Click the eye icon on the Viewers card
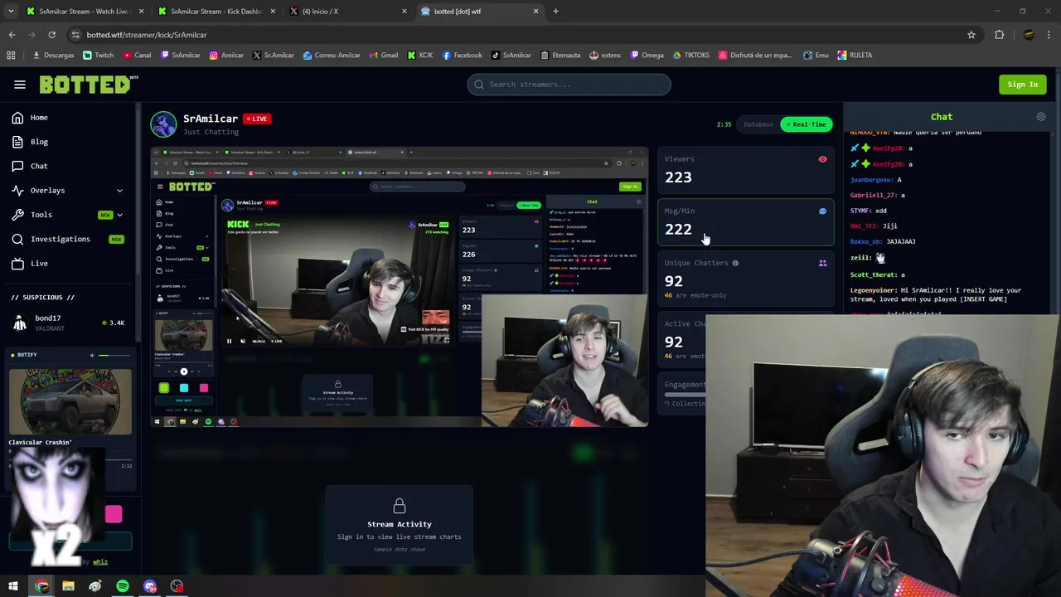Image resolution: width=1061 pixels, height=597 pixels. click(x=822, y=159)
